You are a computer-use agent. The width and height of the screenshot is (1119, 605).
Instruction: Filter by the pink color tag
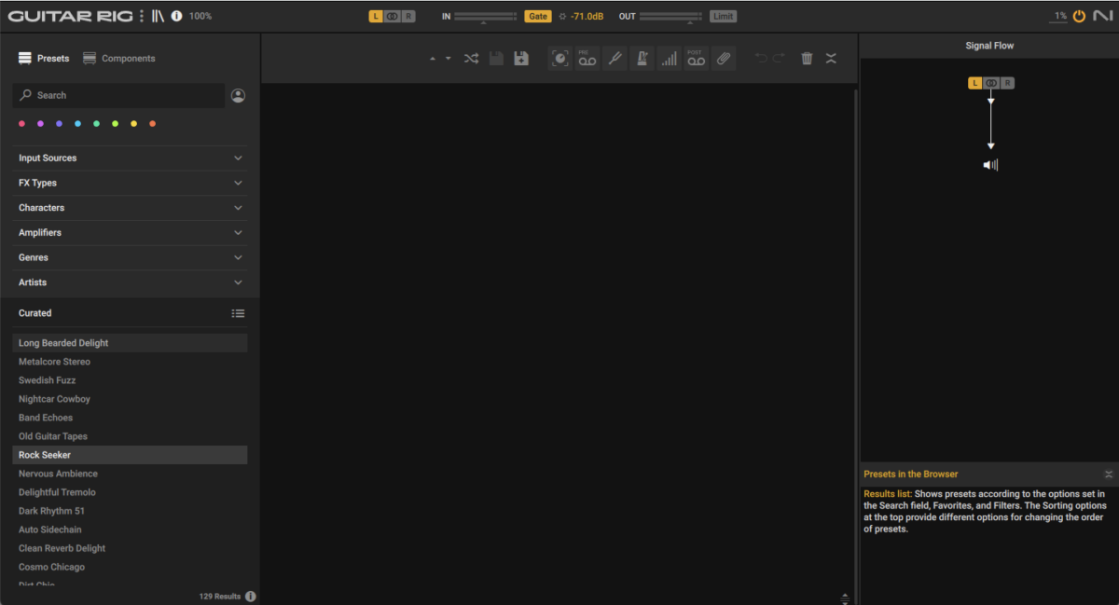(21, 124)
